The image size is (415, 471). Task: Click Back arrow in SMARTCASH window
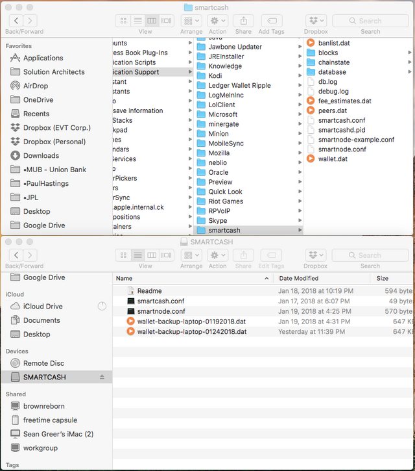click(x=16, y=255)
